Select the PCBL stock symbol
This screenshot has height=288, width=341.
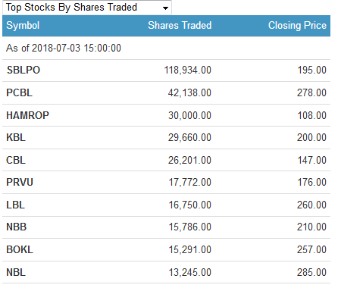(19, 92)
